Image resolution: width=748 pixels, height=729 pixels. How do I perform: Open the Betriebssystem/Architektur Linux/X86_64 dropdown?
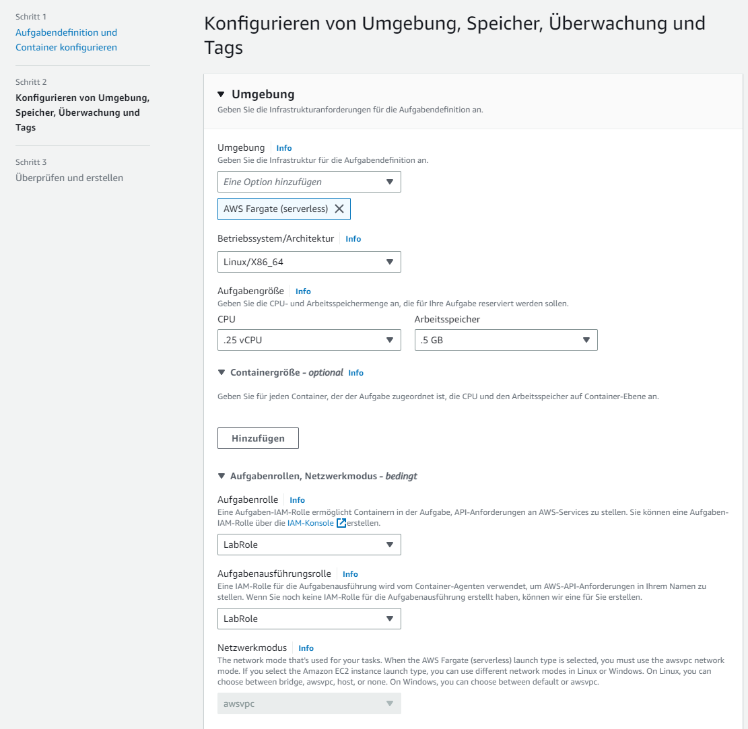(309, 262)
